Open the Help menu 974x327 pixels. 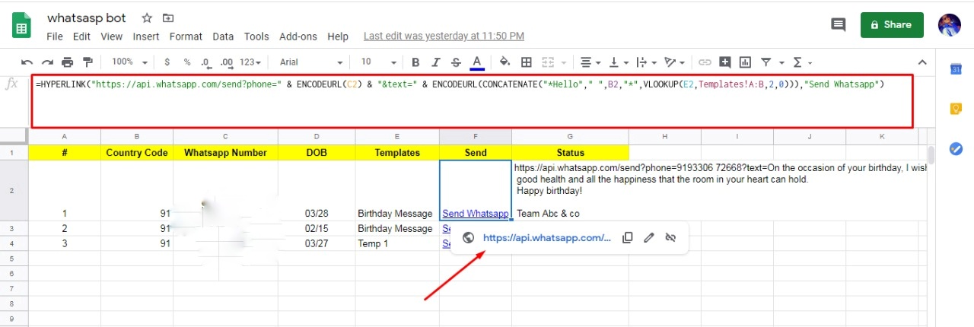(338, 37)
